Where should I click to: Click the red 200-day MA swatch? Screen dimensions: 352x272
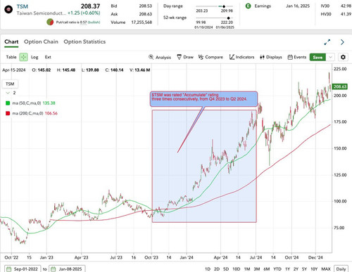[x=8, y=113]
